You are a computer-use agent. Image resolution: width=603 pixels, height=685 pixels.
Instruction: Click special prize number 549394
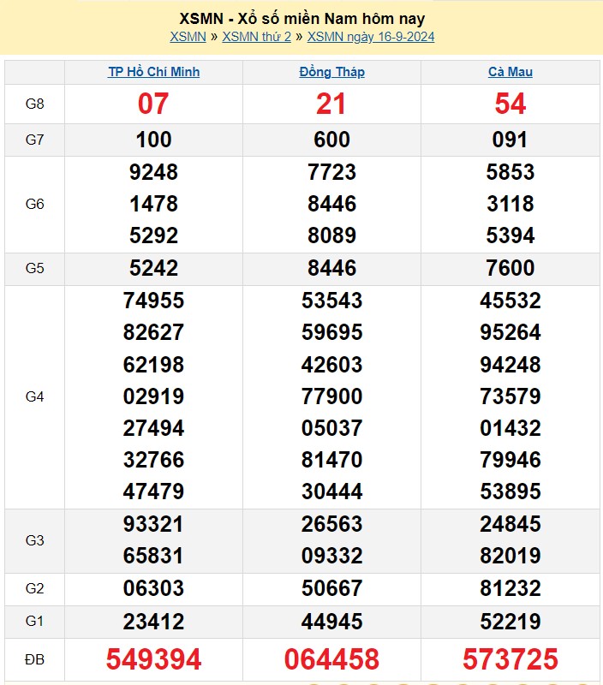153,658
